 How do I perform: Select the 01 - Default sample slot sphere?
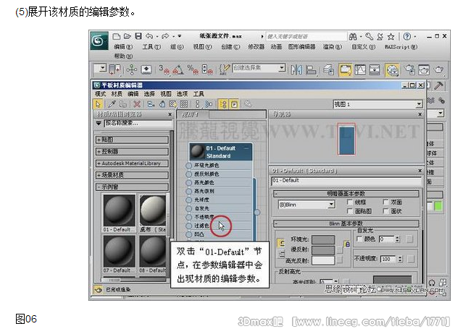click(119, 210)
